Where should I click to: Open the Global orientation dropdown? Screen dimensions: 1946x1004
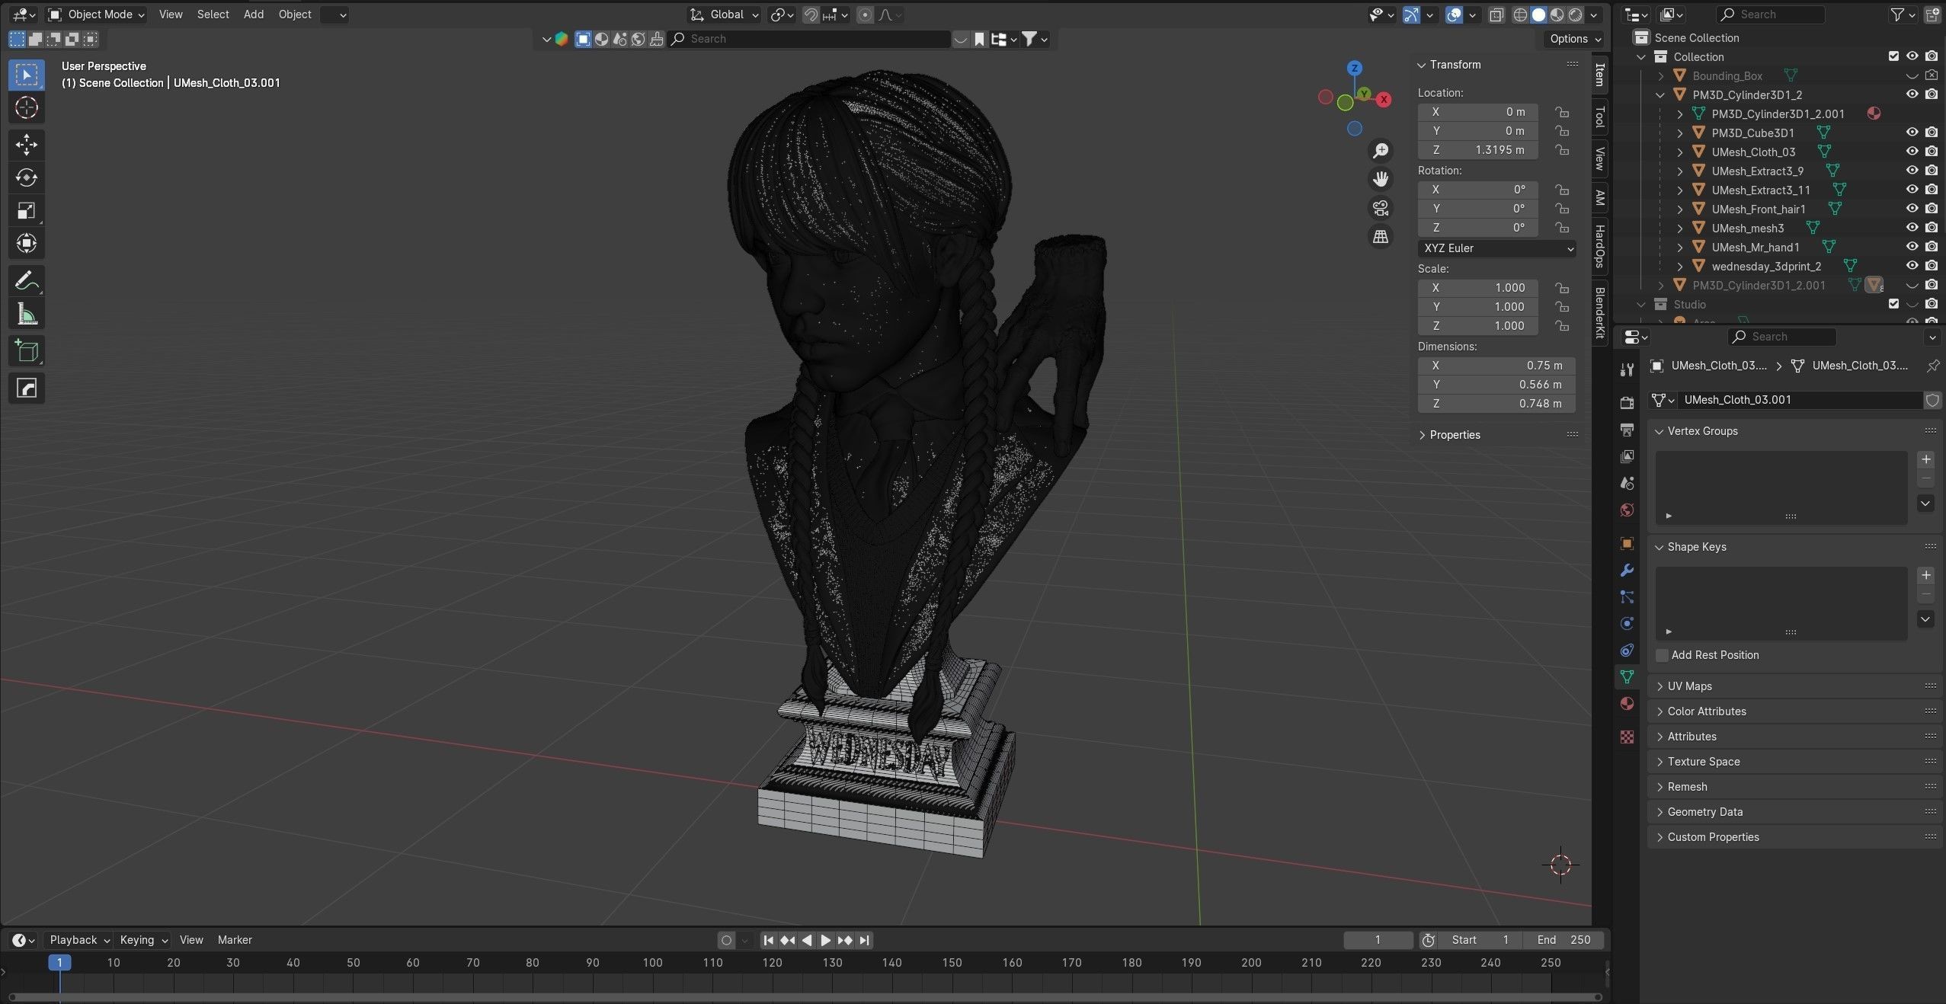[724, 14]
